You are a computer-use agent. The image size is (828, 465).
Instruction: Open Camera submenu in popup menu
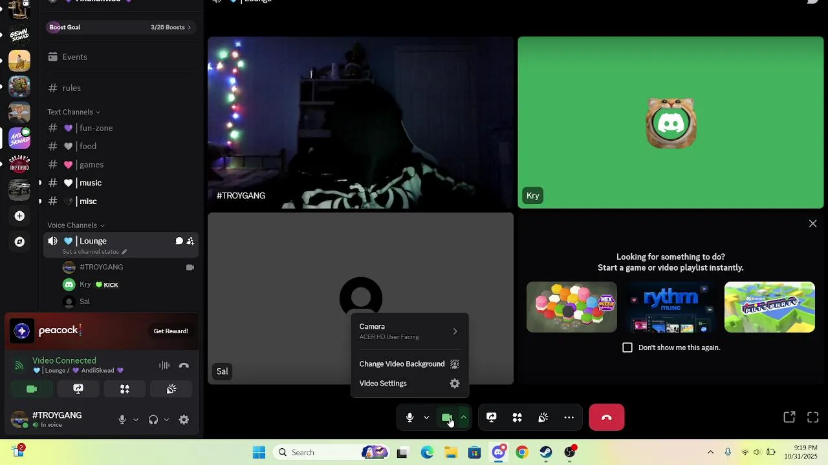coord(409,331)
